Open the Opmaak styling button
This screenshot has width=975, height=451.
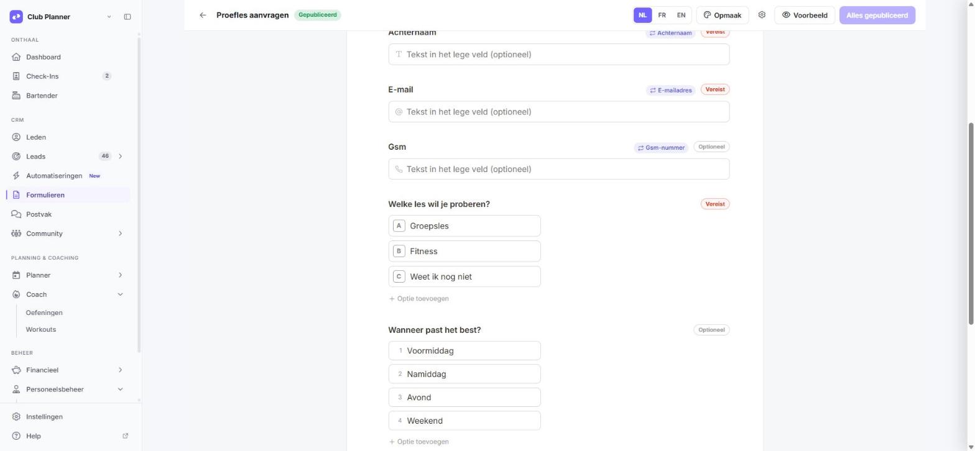tap(723, 15)
